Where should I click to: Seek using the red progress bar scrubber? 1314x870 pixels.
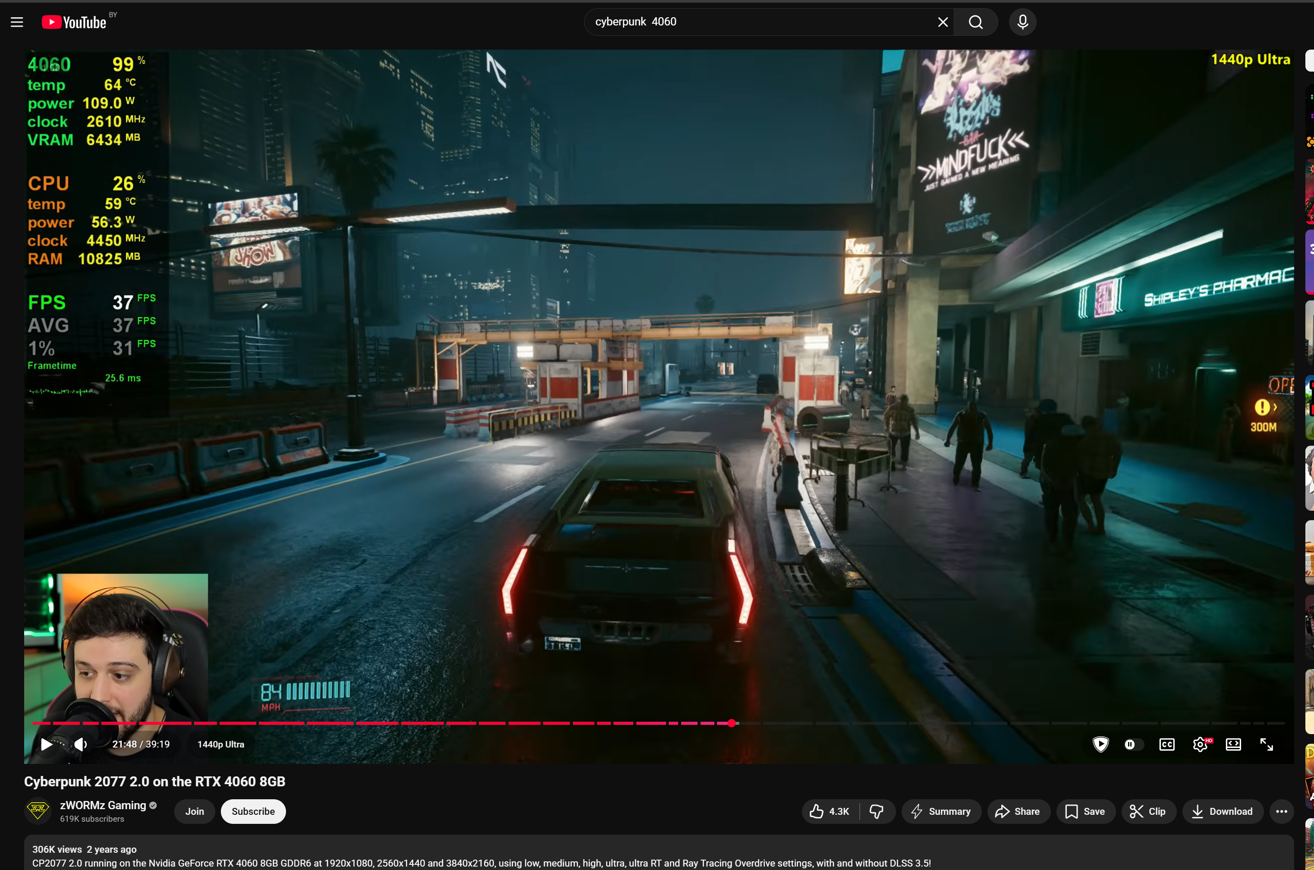[x=731, y=723]
